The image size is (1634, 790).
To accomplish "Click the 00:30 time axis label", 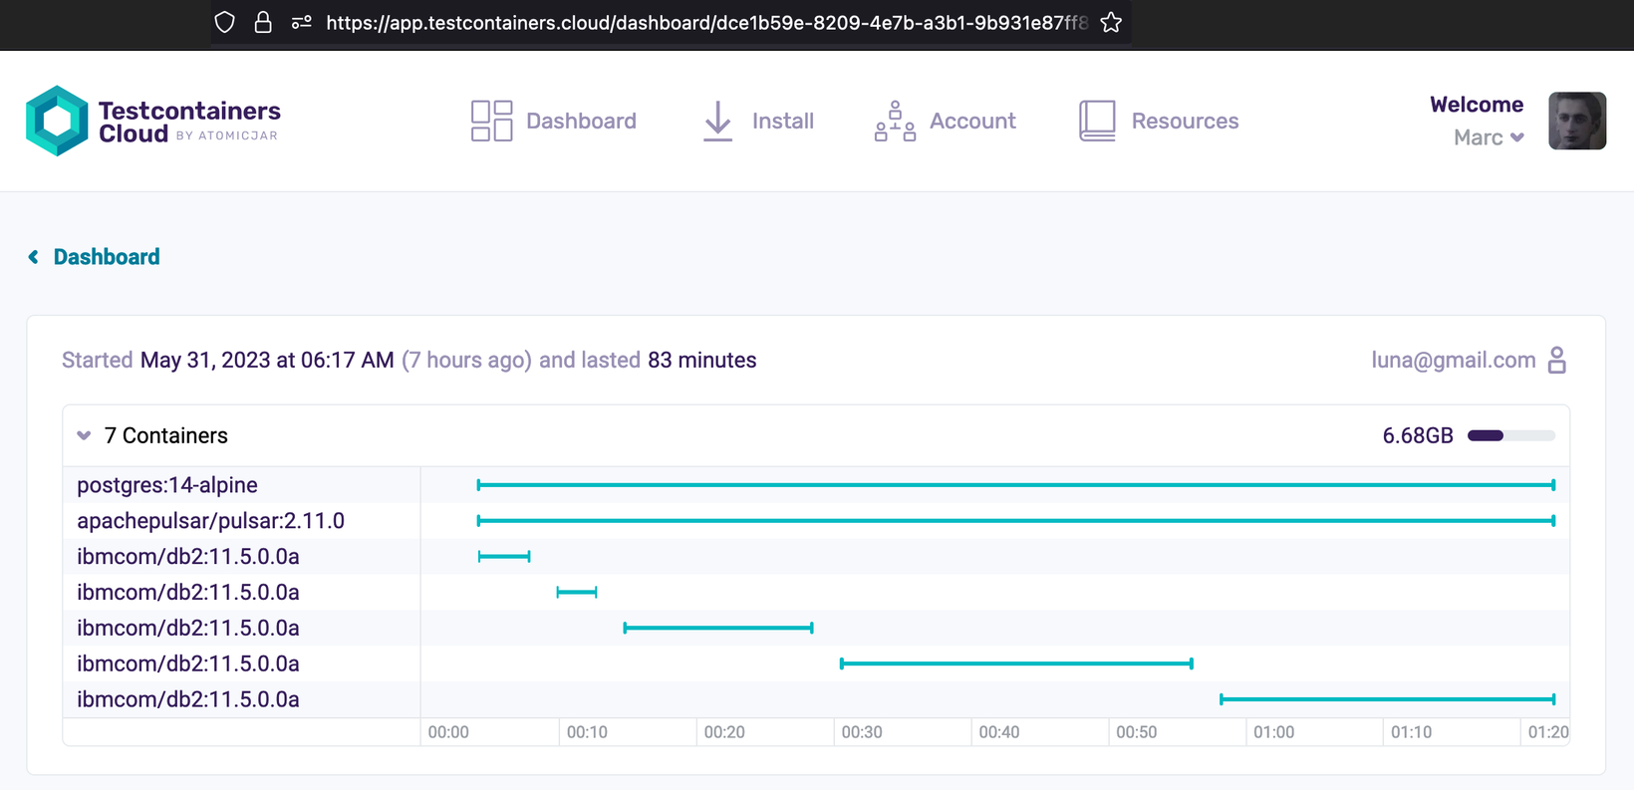I will point(862,732).
